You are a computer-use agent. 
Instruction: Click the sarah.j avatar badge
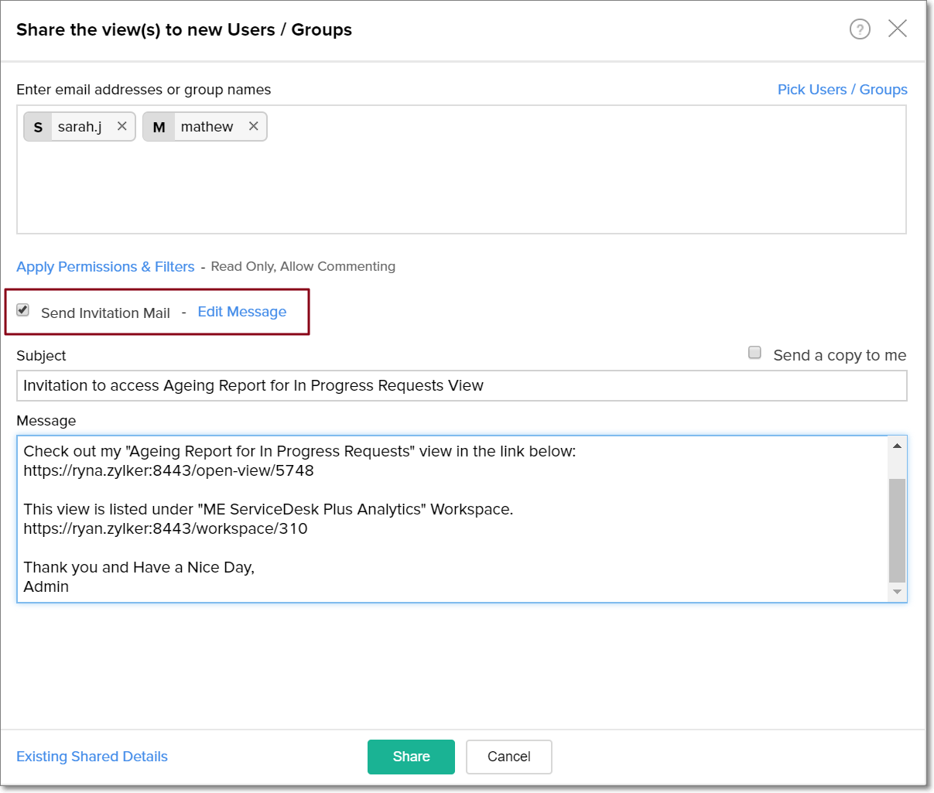point(38,127)
